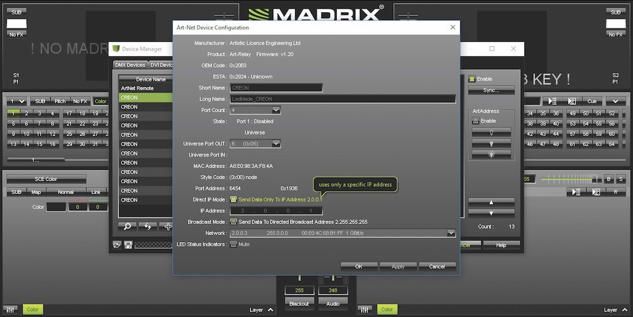Click the move down triangle button
Image resolution: width=633 pixels, height=317 pixels.
pos(491,213)
